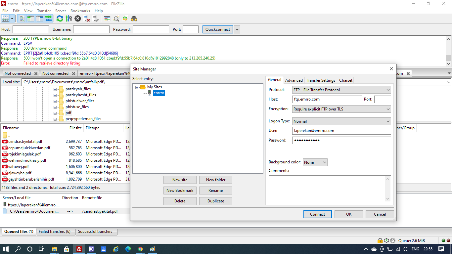The width and height of the screenshot is (452, 254).
Task: Open Microsoft Store from taskbar
Action: [x=67, y=249]
